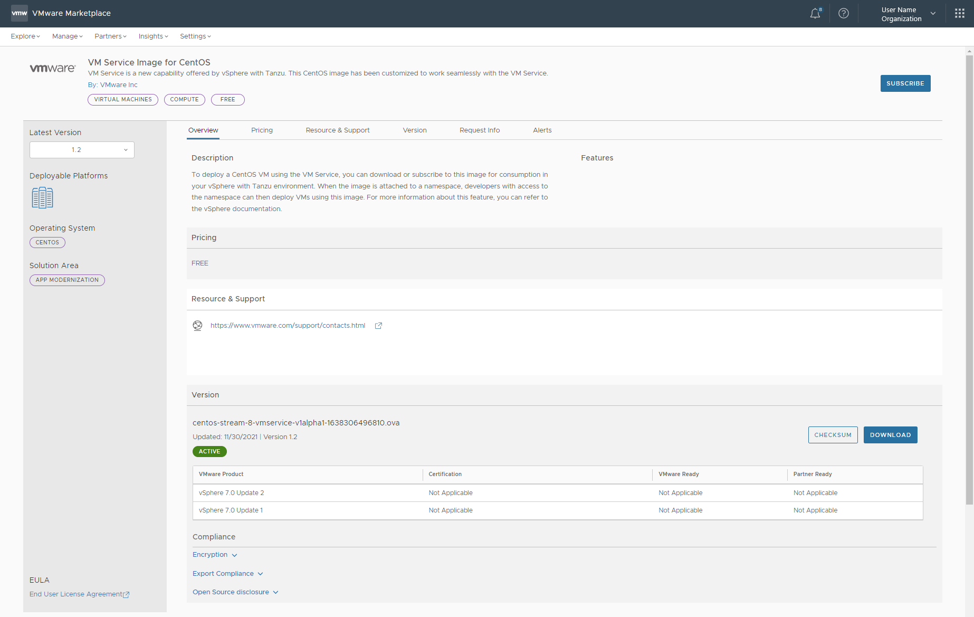This screenshot has height=617, width=974.
Task: Open the Manage menu
Action: (68, 36)
